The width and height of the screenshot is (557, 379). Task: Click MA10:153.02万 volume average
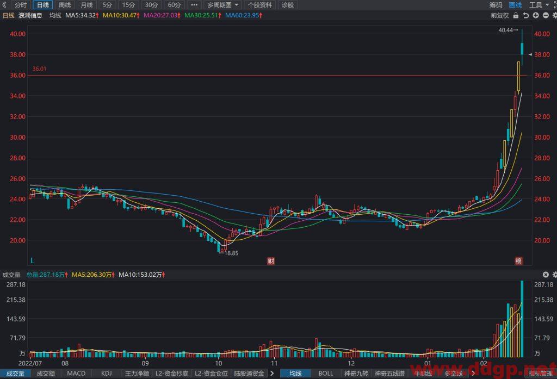click(142, 275)
